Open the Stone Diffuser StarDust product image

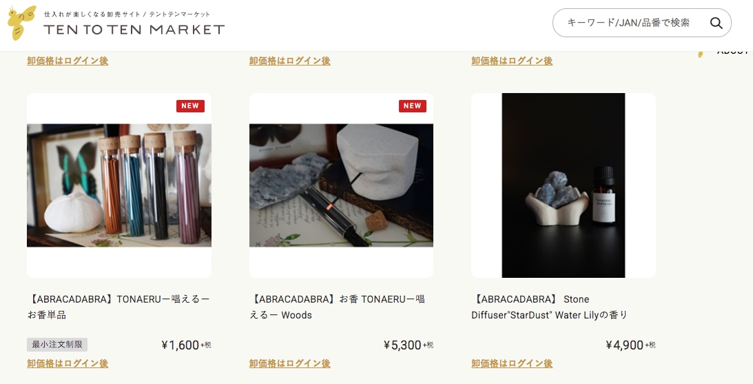(564, 185)
